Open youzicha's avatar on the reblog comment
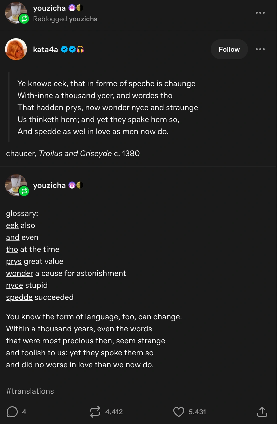 tap(15, 185)
